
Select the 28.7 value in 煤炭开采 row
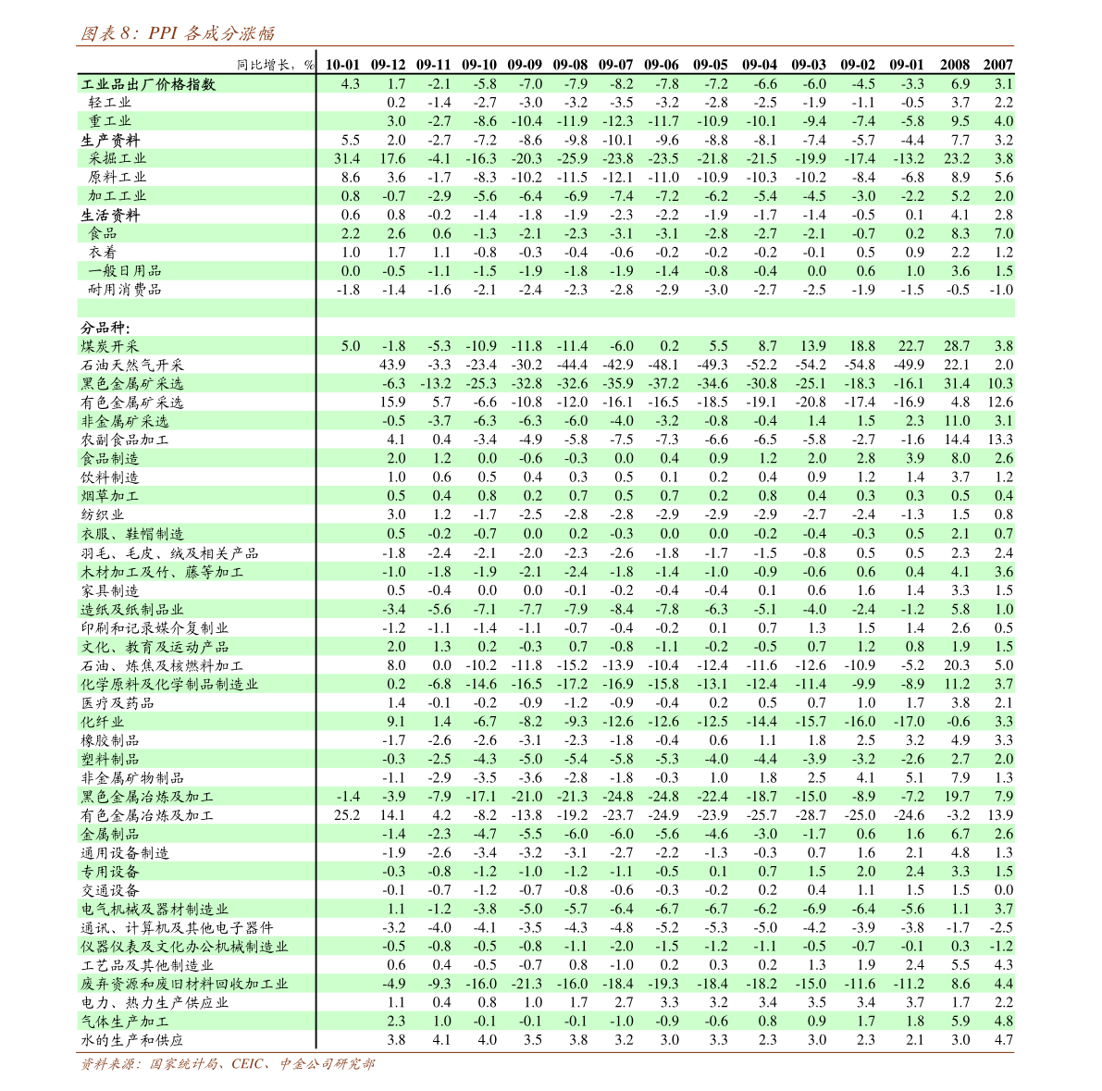point(956,346)
